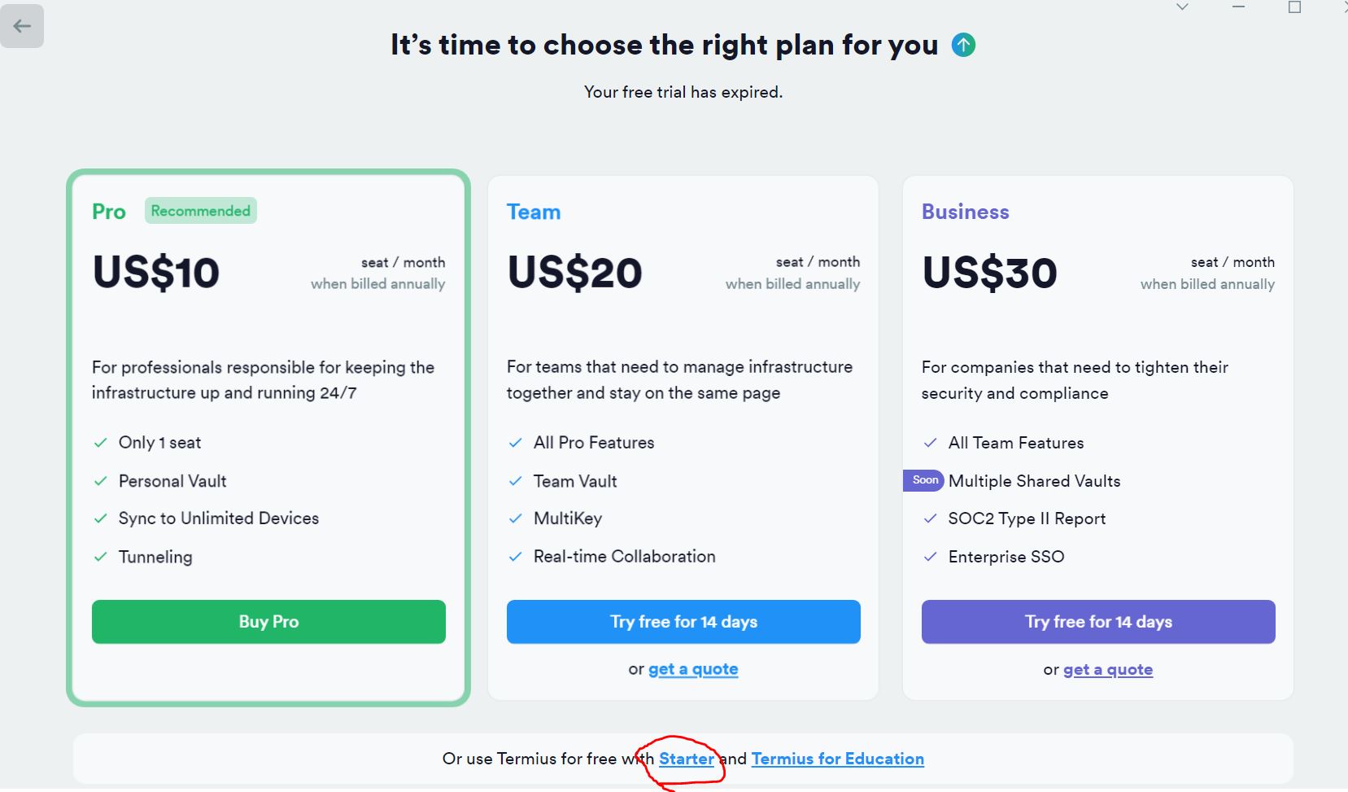Select the Pro plan heading
The width and height of the screenshot is (1348, 792).
point(109,212)
